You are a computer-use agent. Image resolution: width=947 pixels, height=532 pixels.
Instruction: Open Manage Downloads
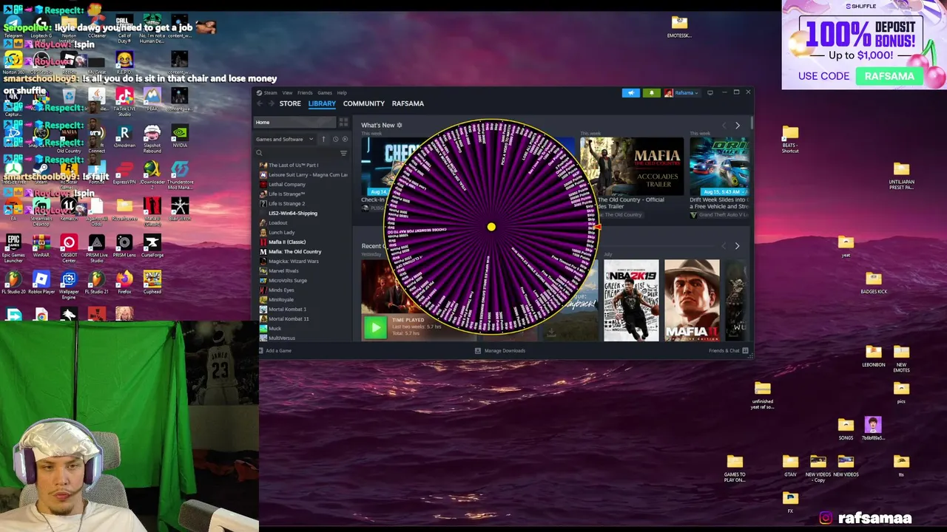(500, 351)
